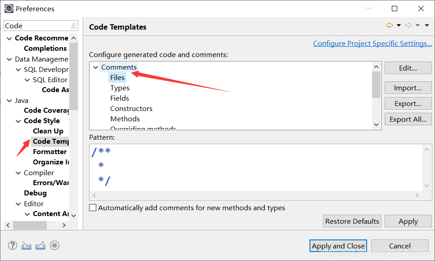This screenshot has width=435, height=261.
Task: Click Configure Project Specific Settings link
Action: (x=372, y=44)
